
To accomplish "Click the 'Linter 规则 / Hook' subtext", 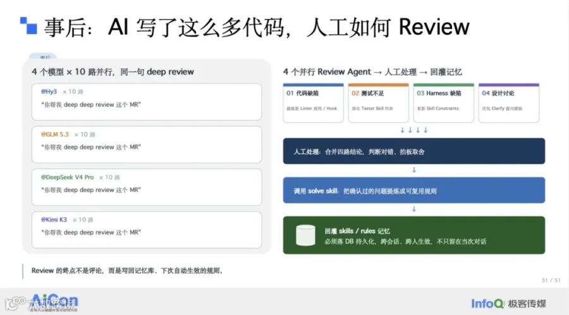I will (312, 109).
